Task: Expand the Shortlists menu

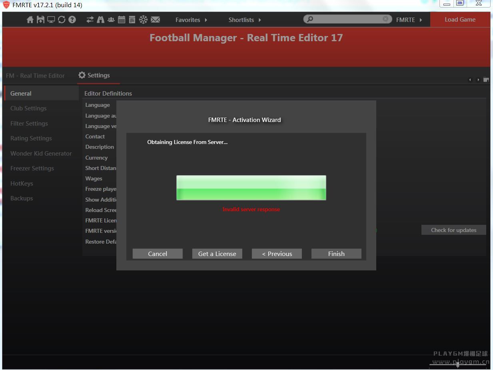Action: [x=245, y=20]
